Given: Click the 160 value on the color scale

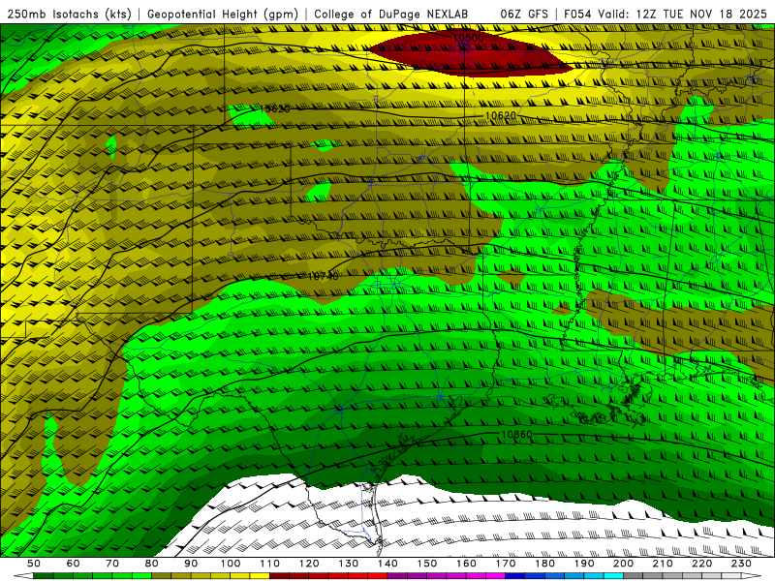Looking at the screenshot, I should 466,564.
